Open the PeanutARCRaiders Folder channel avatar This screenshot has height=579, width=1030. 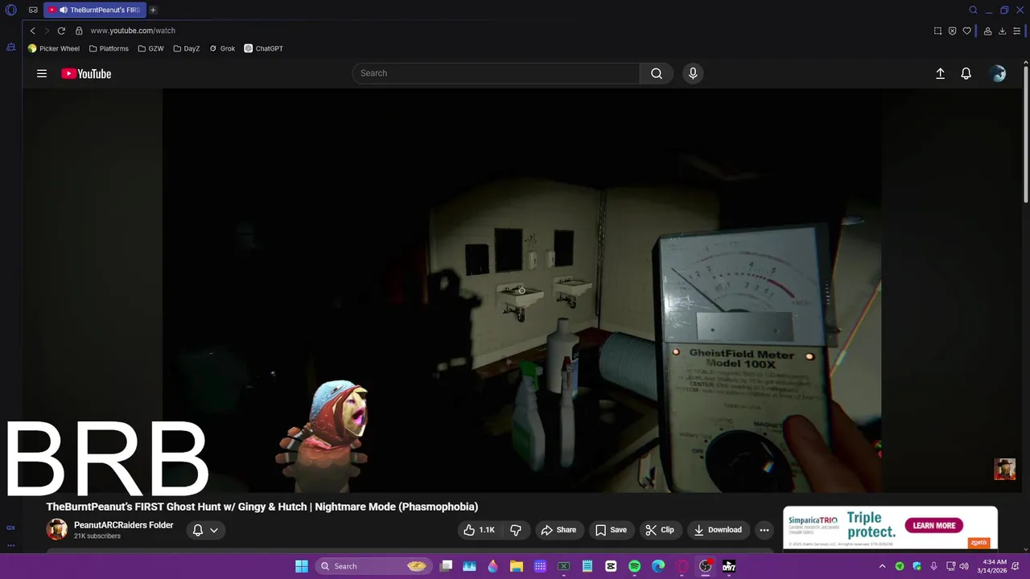[x=56, y=529]
